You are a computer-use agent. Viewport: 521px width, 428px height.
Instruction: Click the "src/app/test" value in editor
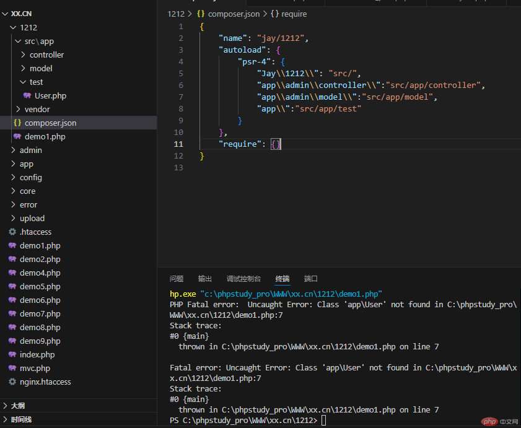coord(328,108)
